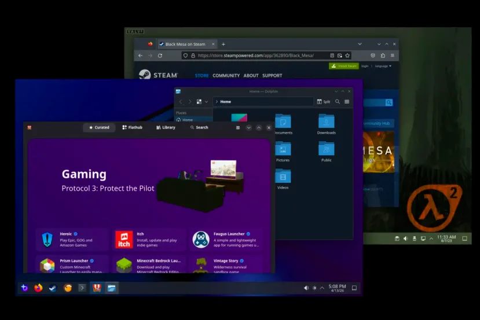Go back in Dolphin file manager

181,102
